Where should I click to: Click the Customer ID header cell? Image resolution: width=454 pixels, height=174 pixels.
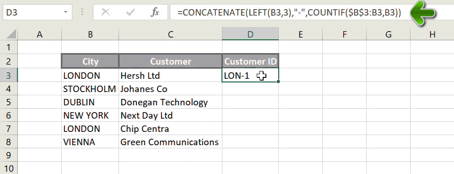coord(250,61)
